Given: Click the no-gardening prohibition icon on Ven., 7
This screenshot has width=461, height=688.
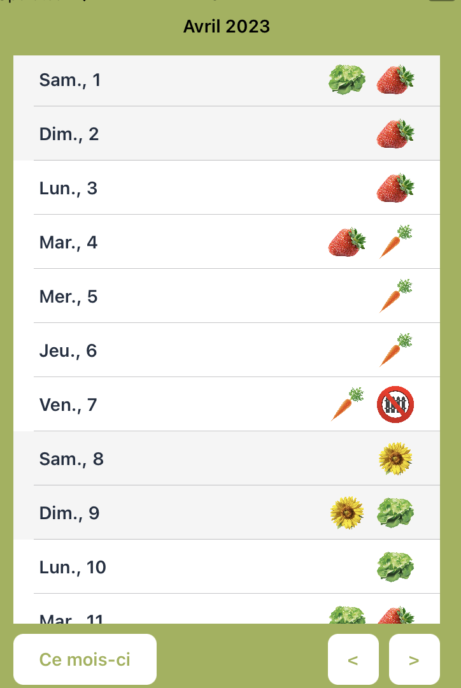Looking at the screenshot, I should [x=395, y=405].
